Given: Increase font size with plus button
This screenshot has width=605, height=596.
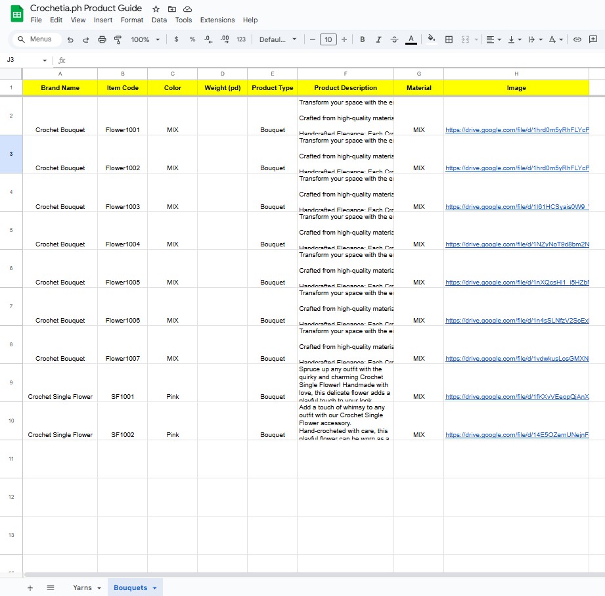Looking at the screenshot, I should [344, 39].
